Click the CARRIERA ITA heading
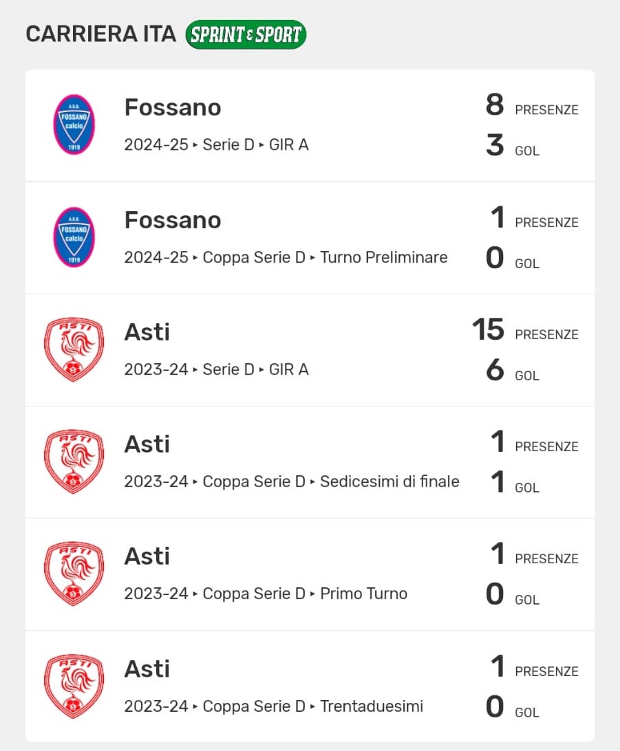The image size is (620, 751). coord(100,34)
